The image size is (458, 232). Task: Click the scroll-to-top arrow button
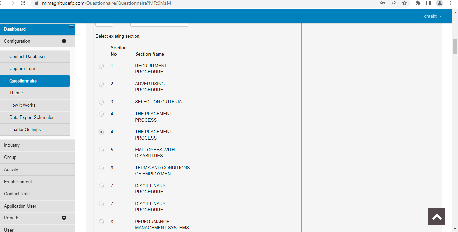click(x=437, y=217)
